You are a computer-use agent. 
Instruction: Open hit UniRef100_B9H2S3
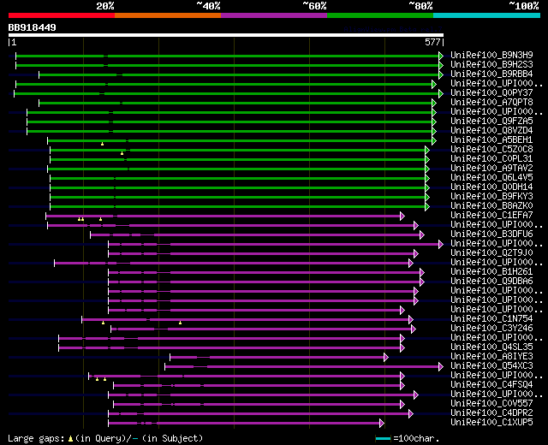click(x=491, y=64)
